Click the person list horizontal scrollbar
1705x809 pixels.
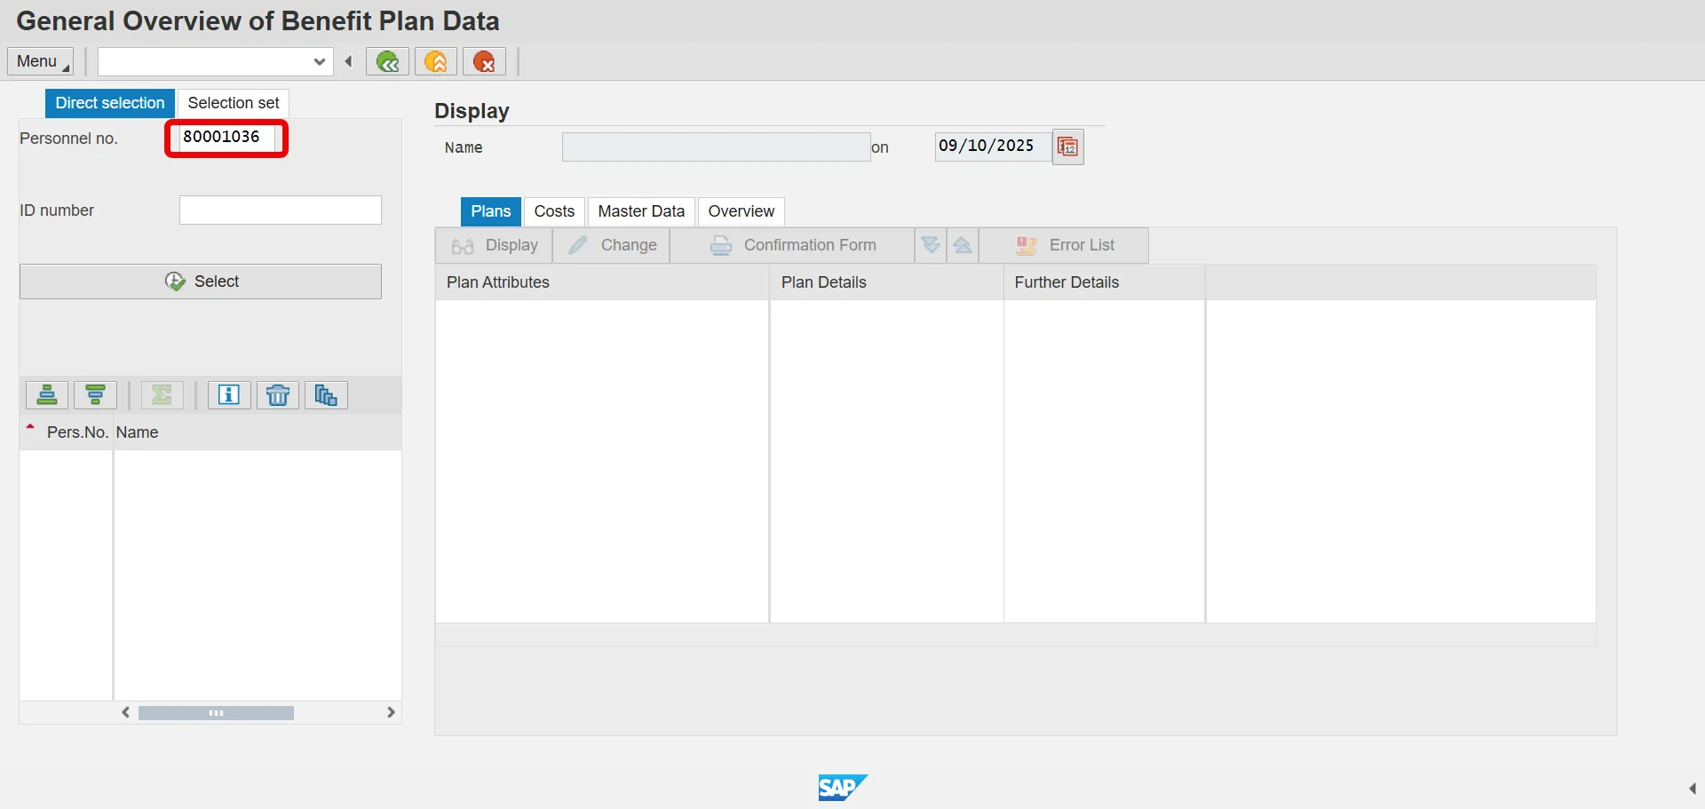coord(216,713)
